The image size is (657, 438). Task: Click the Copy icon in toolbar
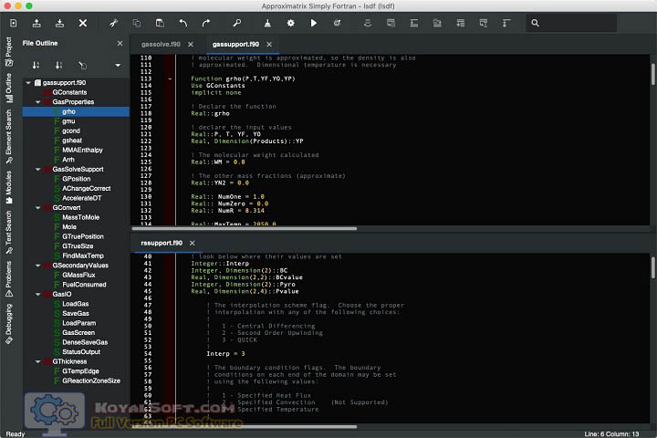137,23
